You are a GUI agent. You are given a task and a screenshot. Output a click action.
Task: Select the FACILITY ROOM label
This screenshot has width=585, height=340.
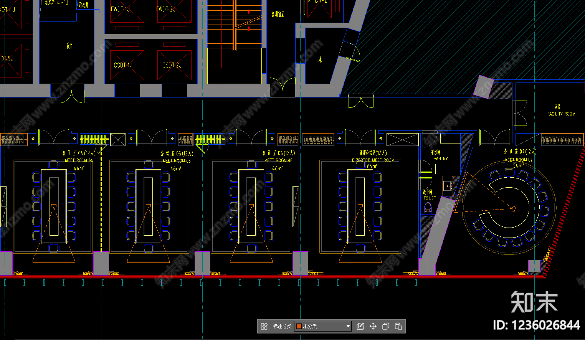coord(561,114)
